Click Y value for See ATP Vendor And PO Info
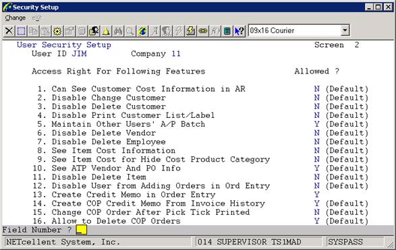Screen dimensions: 396x250 tap(316, 168)
